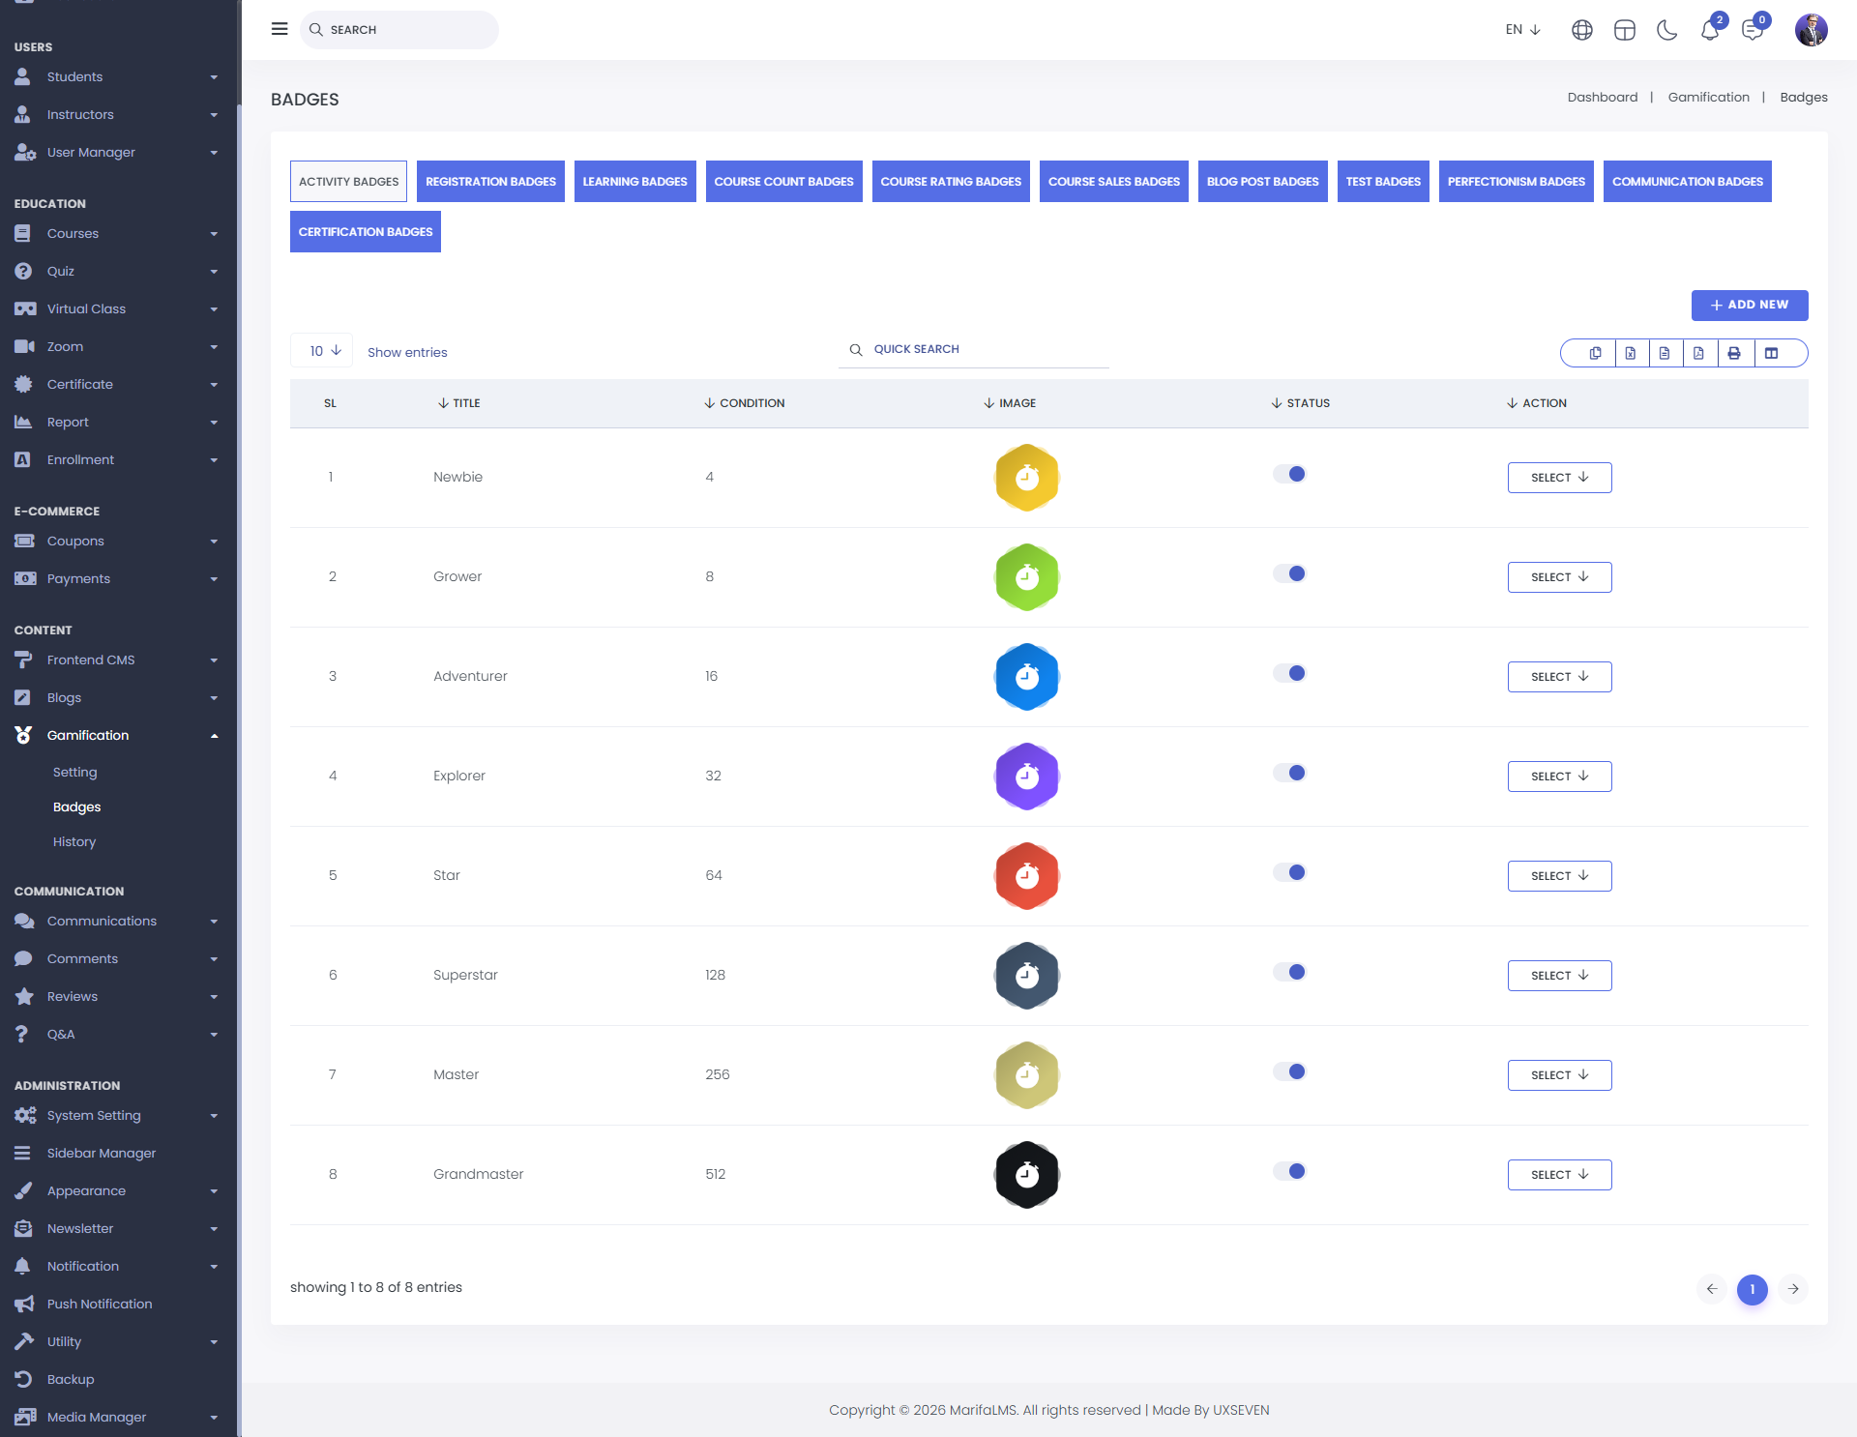1857x1437 pixels.
Task: Disable the Newbie badge status
Action: pos(1289,474)
